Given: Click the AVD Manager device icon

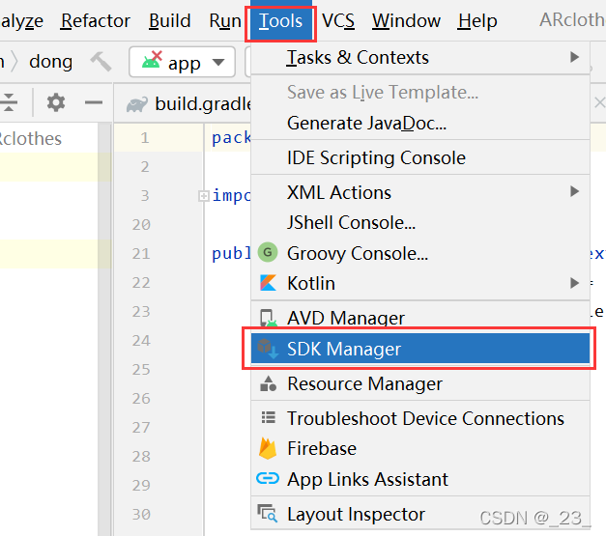Looking at the screenshot, I should [269, 318].
